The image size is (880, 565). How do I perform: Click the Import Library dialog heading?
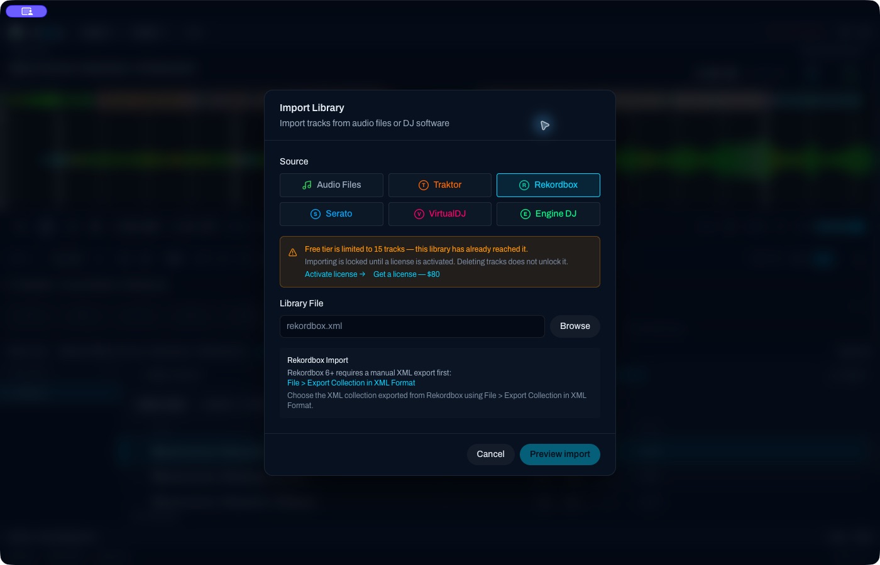312,108
